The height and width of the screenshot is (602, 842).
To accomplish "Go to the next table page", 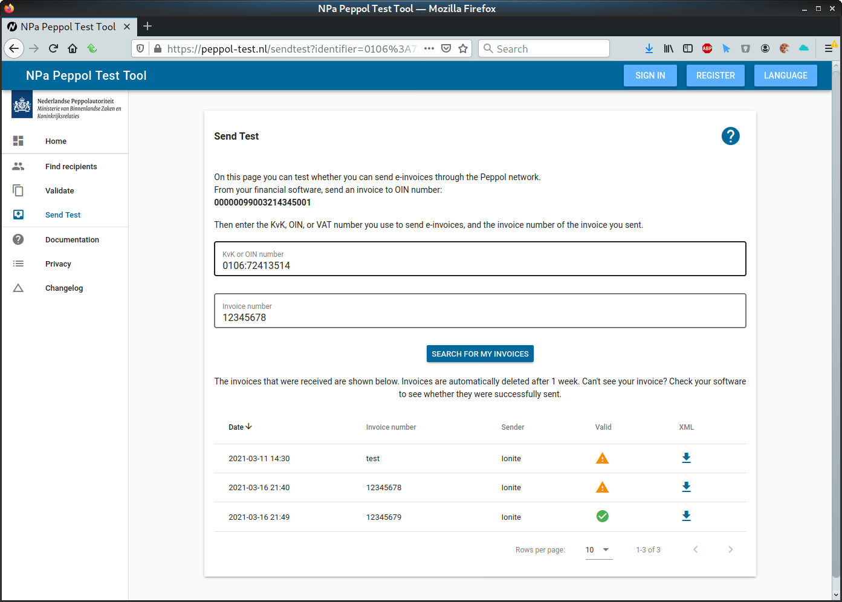I will click(x=730, y=549).
